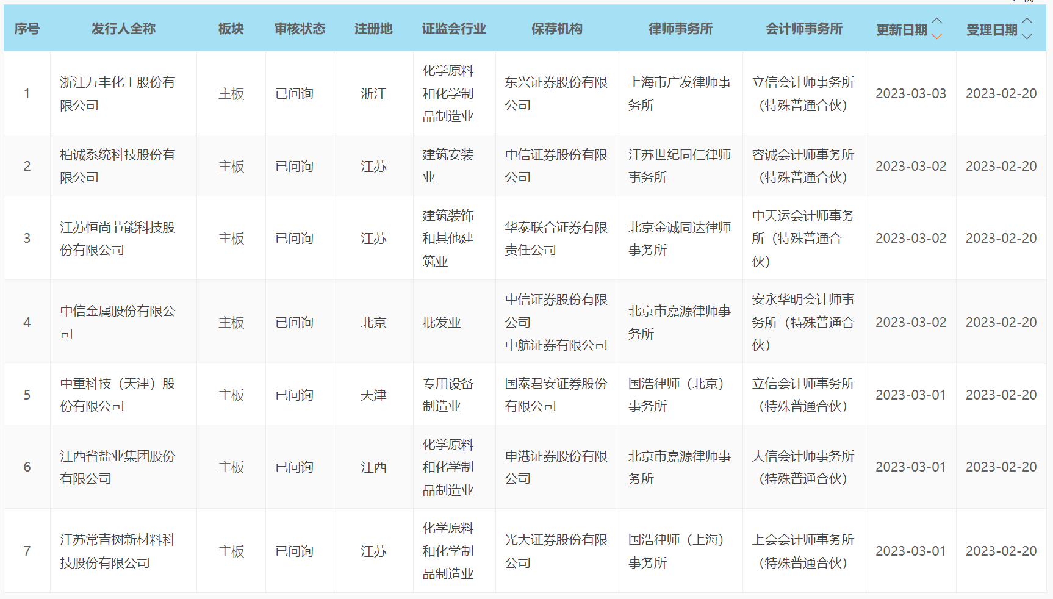
Task: Select 北京金诚同达律师事务所 law firm cell
Action: (x=680, y=239)
